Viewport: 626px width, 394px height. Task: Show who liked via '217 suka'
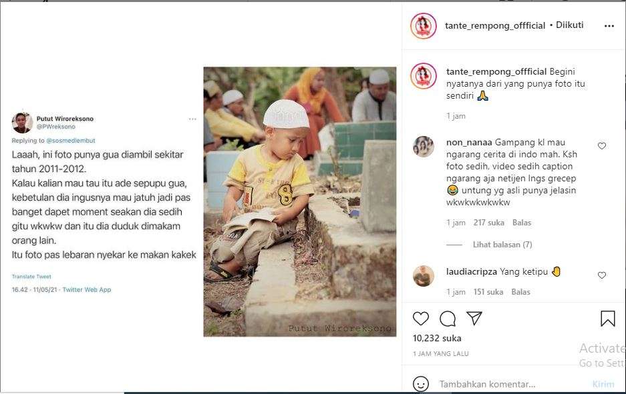coord(488,223)
